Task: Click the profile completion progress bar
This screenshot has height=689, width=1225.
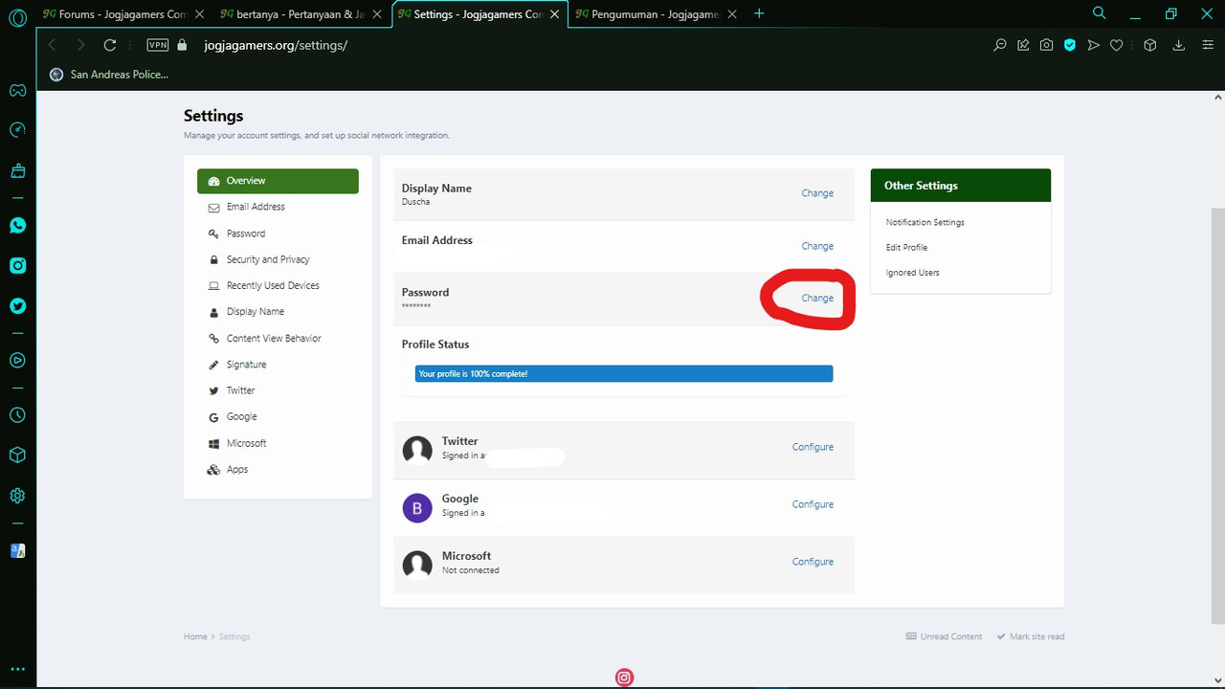Action: (624, 373)
